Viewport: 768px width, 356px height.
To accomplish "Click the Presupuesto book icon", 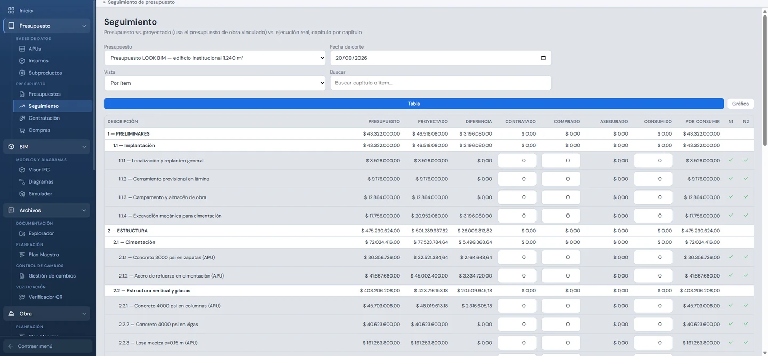I will coord(11,26).
